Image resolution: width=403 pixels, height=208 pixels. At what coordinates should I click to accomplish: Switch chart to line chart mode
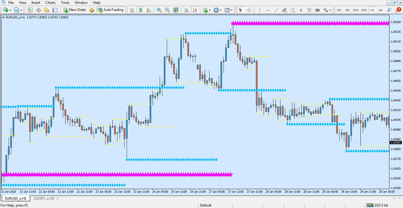(x=149, y=10)
